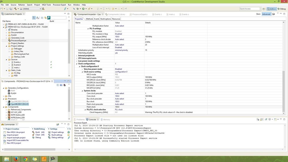Image resolution: width=288 pixels, height=162 pixels.
Task: Click Clean (All) in Commander
Action: pyautogui.click(x=40, y=135)
